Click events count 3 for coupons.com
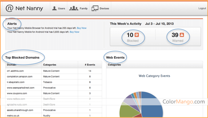This screenshot has height=118, width=208. [x=90, y=94]
